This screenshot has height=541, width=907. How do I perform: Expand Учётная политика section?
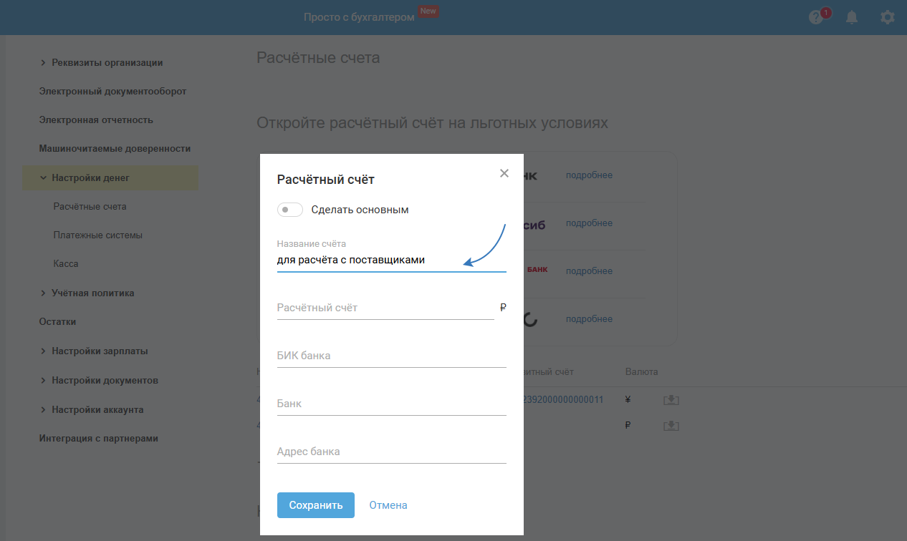pyautogui.click(x=44, y=293)
